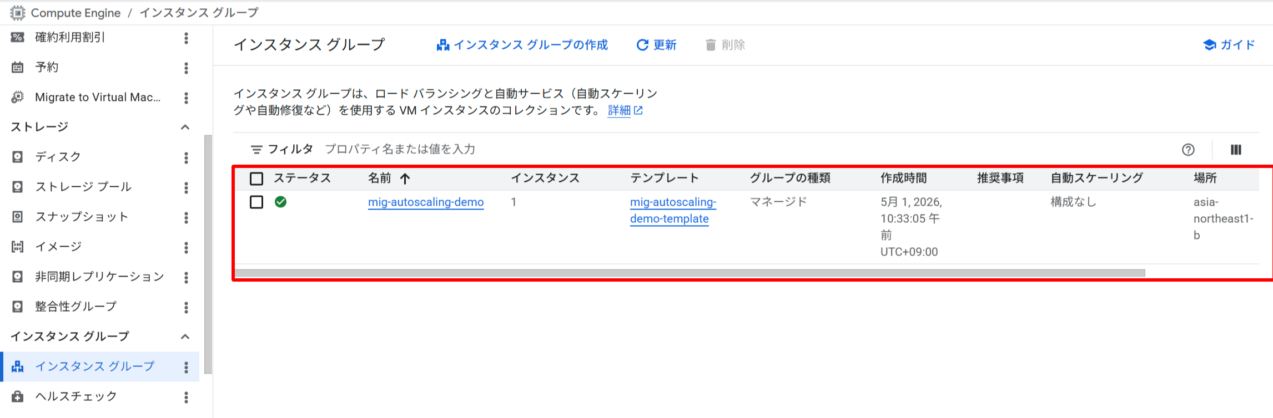Click the 整合性グループ icon

pos(18,307)
